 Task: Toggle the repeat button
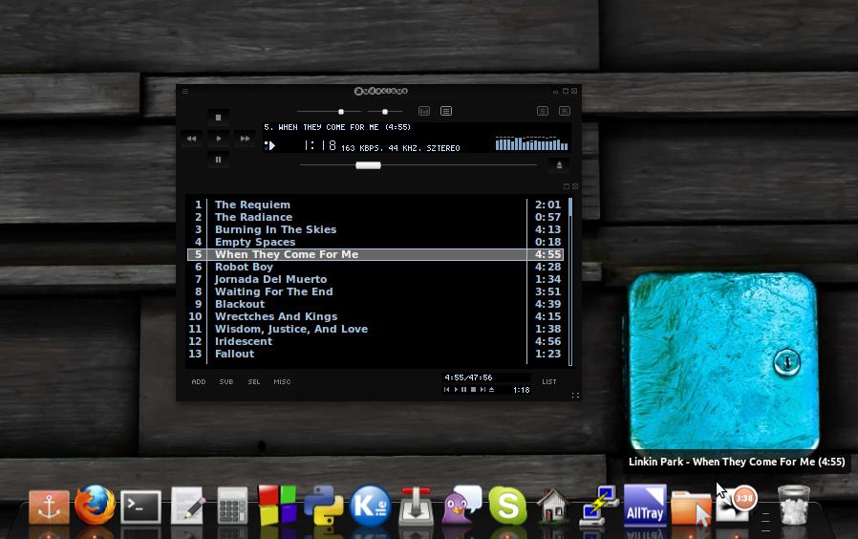[564, 111]
